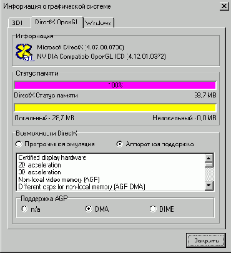Select Non-local video memory (AGP) entry
Image resolution: width=231 pixels, height=253 pixels.
(x=59, y=179)
